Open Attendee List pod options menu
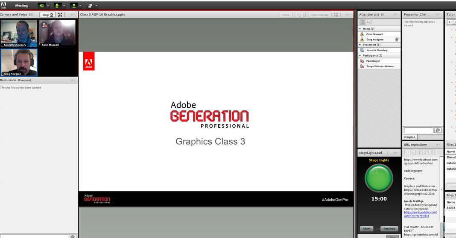Image resolution: width=456 pixels, height=238 pixels. [395, 14]
